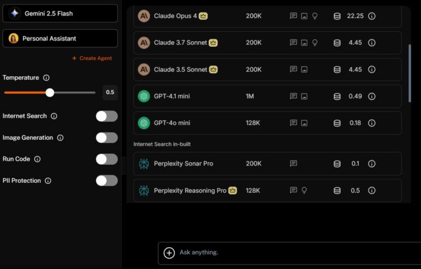421x269 pixels.
Task: Click the reasoning bulb on Perplexity Reasoning Pro row
Action: click(x=304, y=190)
